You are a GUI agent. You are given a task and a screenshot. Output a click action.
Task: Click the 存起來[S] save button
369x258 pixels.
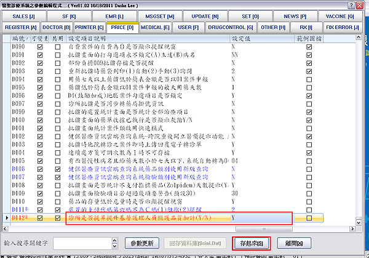tap(253, 243)
